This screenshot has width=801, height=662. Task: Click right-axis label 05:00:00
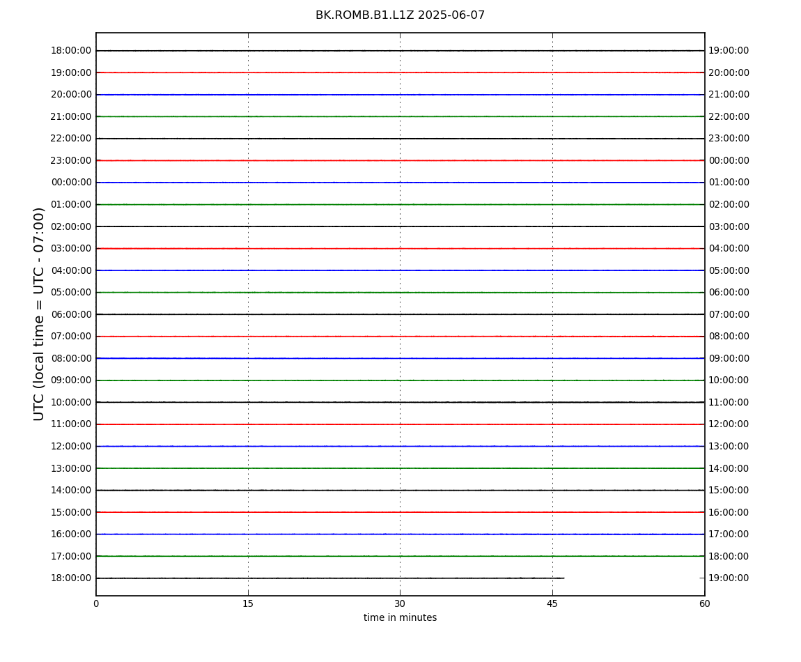tap(729, 270)
